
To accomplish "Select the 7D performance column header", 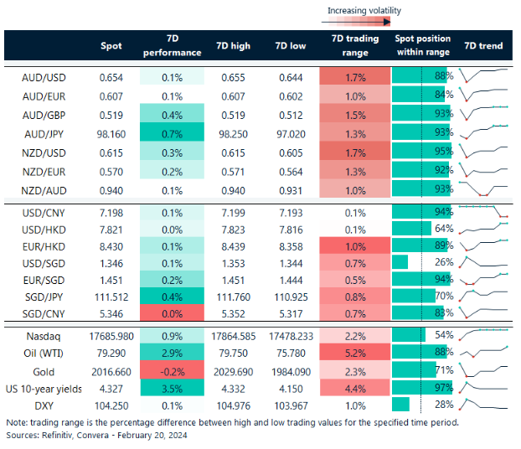I will (173, 45).
